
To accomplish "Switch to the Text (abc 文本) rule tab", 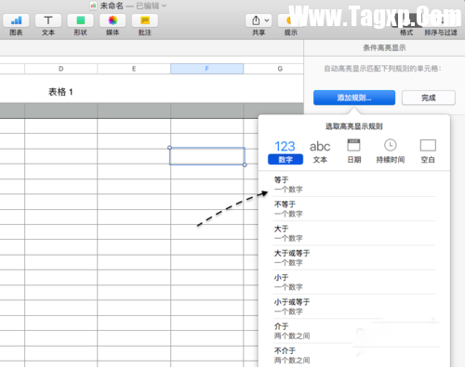I will click(320, 151).
